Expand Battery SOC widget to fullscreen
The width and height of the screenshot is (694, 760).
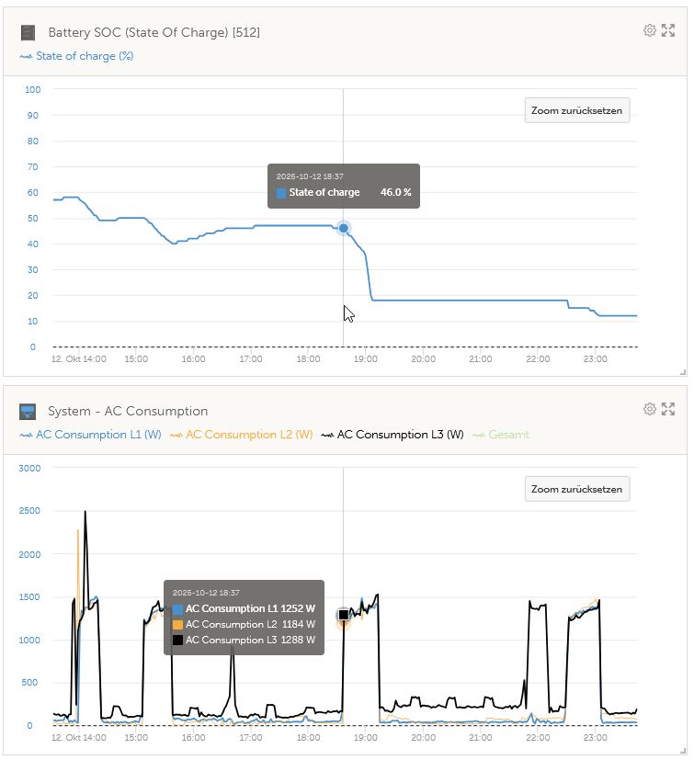click(668, 30)
